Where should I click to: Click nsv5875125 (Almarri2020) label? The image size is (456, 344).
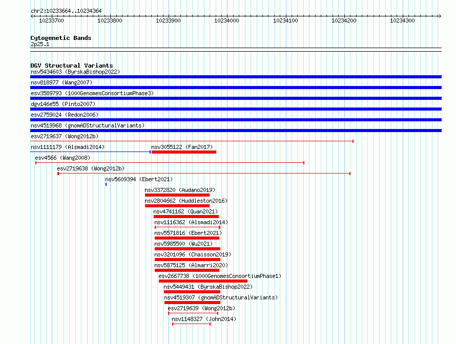point(191,265)
